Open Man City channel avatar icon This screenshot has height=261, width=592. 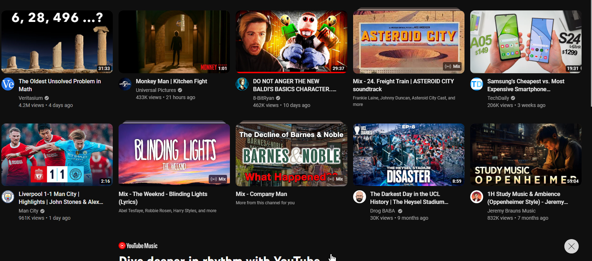coord(8,197)
